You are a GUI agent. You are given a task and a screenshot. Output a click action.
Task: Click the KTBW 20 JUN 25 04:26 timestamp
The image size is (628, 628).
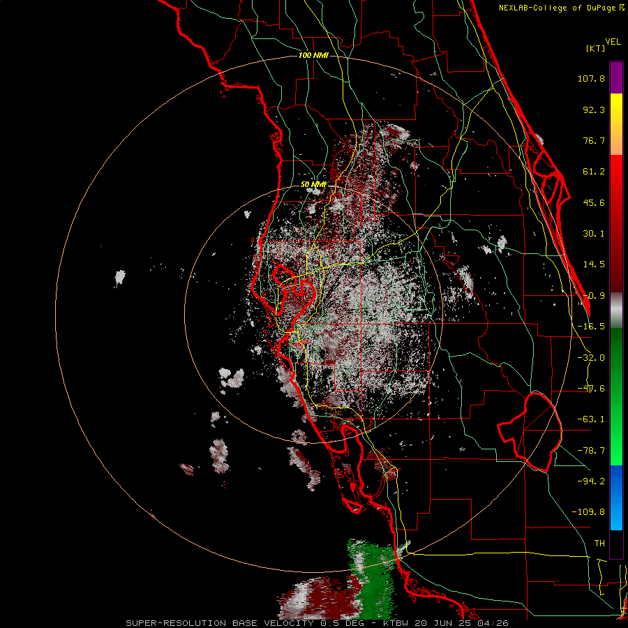[x=446, y=623]
